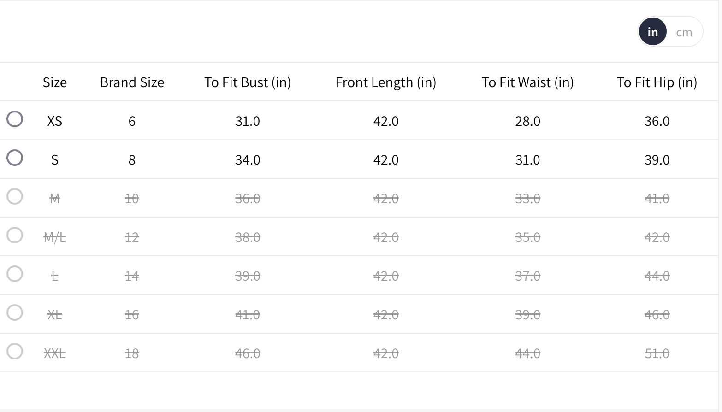Click the 39.0 hip value for S
The height and width of the screenshot is (412, 722).
[x=657, y=160]
